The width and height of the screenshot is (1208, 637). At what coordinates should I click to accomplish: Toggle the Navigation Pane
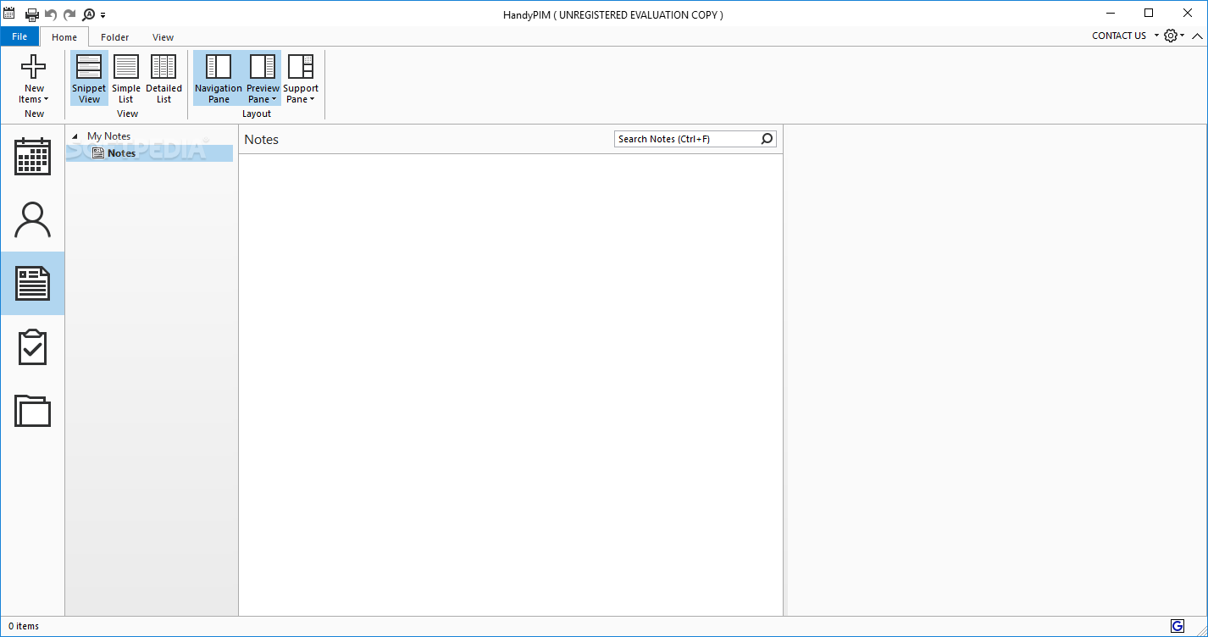[x=219, y=79]
